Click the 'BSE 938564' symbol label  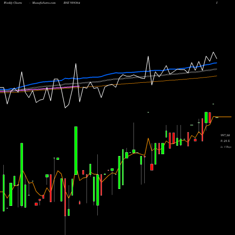72,3
